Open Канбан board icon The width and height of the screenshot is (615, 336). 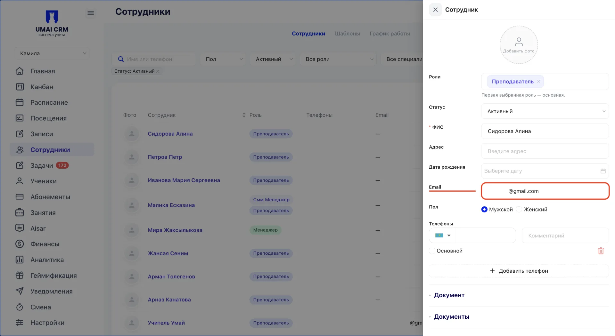click(20, 87)
